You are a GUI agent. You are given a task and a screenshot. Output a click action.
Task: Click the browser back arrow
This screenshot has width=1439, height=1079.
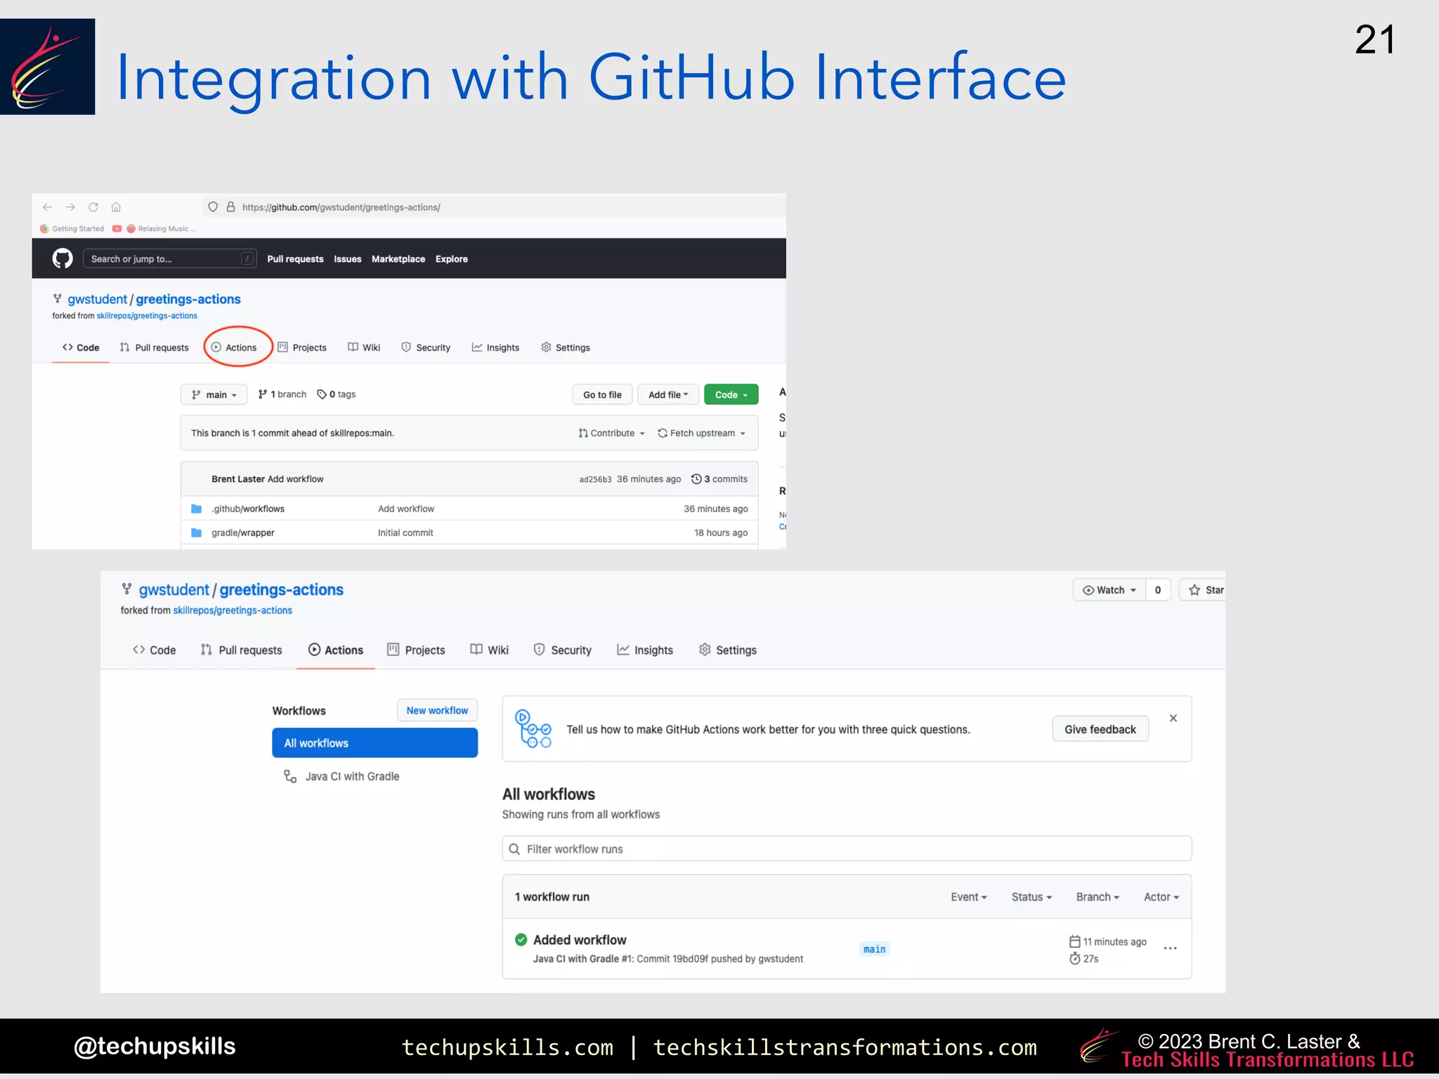(x=47, y=207)
